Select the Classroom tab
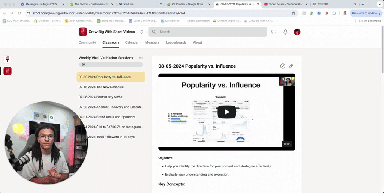The width and height of the screenshot is (384, 193). coord(111,42)
